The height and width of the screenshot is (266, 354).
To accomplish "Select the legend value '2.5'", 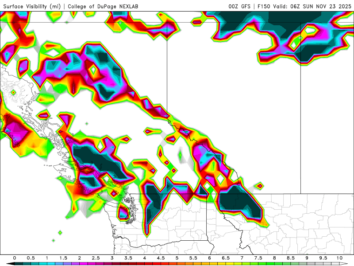I will (96, 258).
